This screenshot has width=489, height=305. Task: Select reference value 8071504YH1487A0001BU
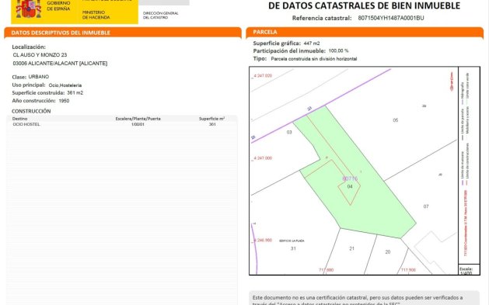[x=391, y=18]
